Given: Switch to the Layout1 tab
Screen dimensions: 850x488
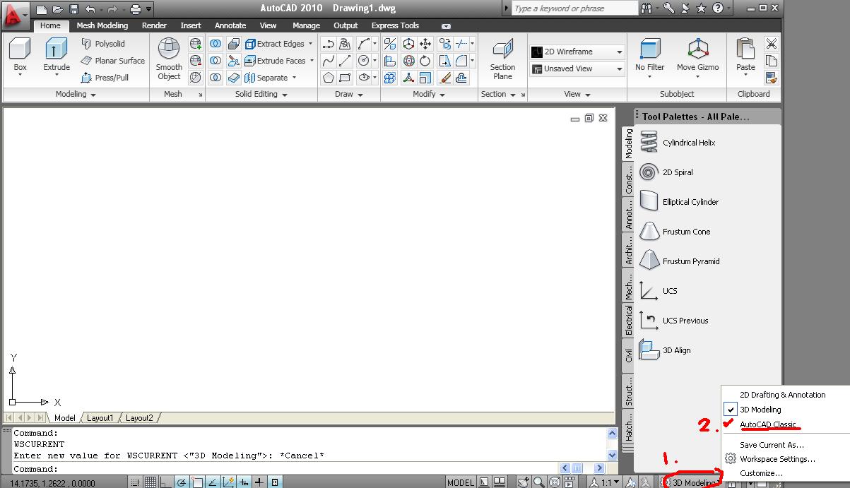Looking at the screenshot, I should pyautogui.click(x=100, y=418).
